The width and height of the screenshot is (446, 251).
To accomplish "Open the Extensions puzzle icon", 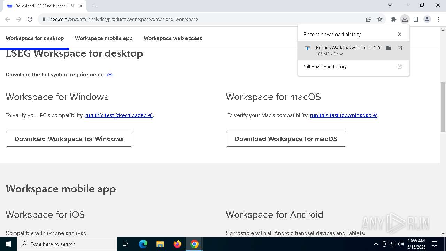I will tap(394, 19).
